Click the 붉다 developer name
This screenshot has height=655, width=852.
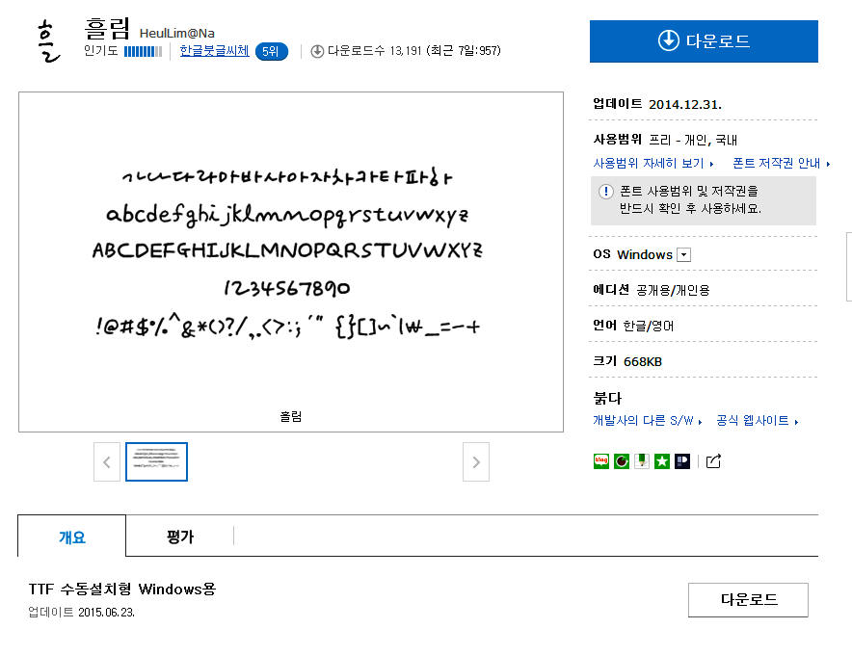point(607,398)
